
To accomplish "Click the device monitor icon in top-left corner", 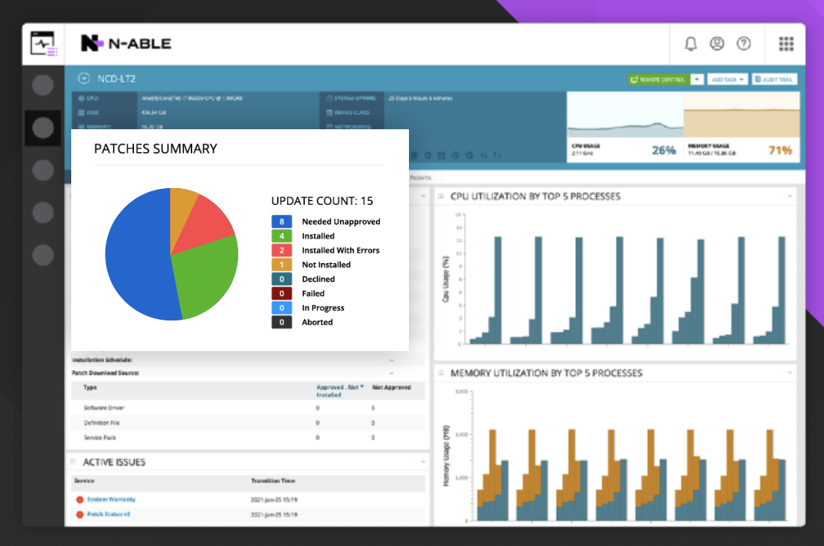I will coord(43,44).
